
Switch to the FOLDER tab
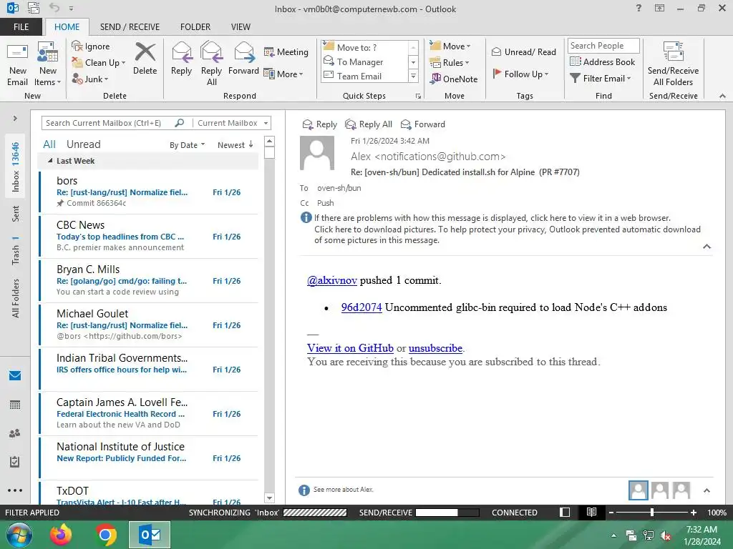point(195,26)
